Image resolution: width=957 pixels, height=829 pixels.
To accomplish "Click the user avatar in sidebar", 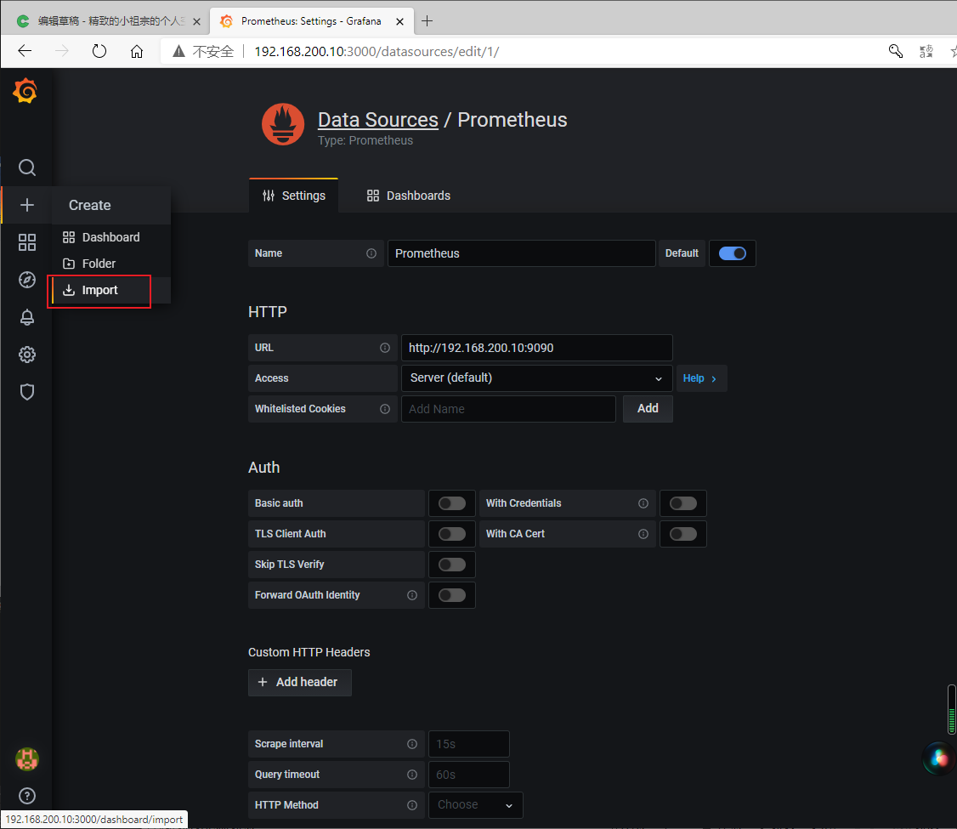I will [x=27, y=759].
